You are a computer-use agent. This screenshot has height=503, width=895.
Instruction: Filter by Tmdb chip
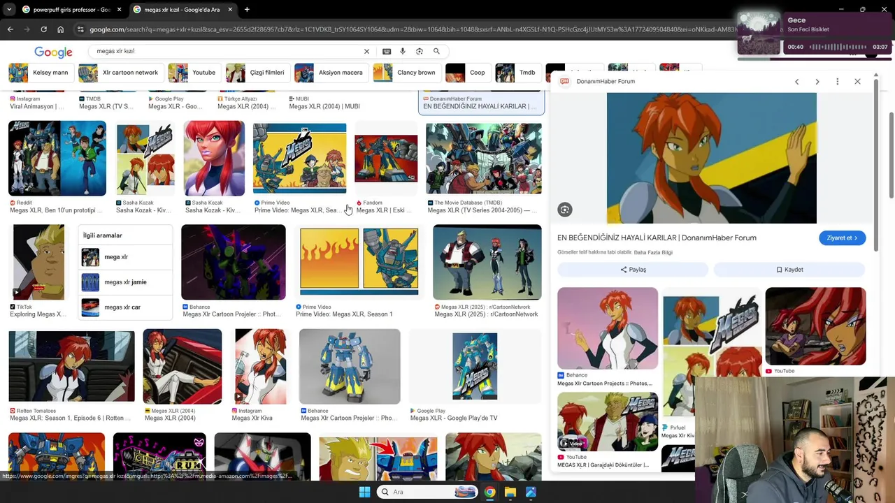pos(517,73)
